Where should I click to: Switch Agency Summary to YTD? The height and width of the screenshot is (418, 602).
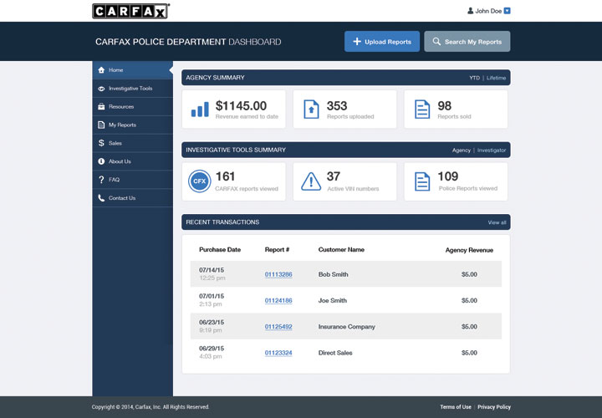coord(474,78)
